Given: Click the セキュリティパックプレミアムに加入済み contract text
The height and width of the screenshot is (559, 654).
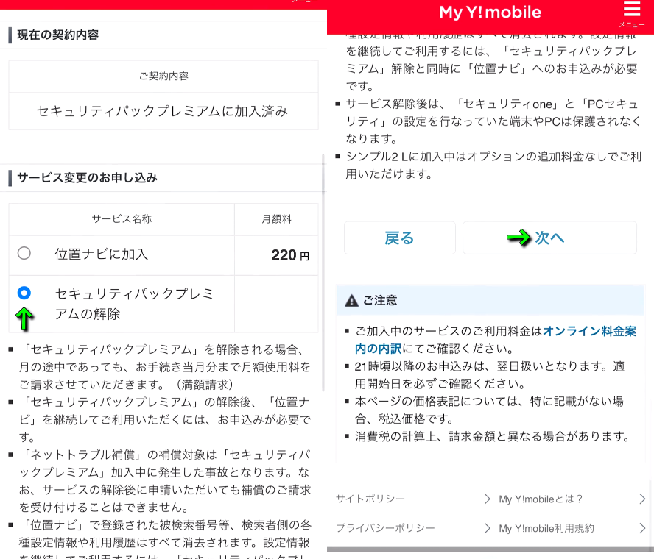Looking at the screenshot, I should point(163,111).
